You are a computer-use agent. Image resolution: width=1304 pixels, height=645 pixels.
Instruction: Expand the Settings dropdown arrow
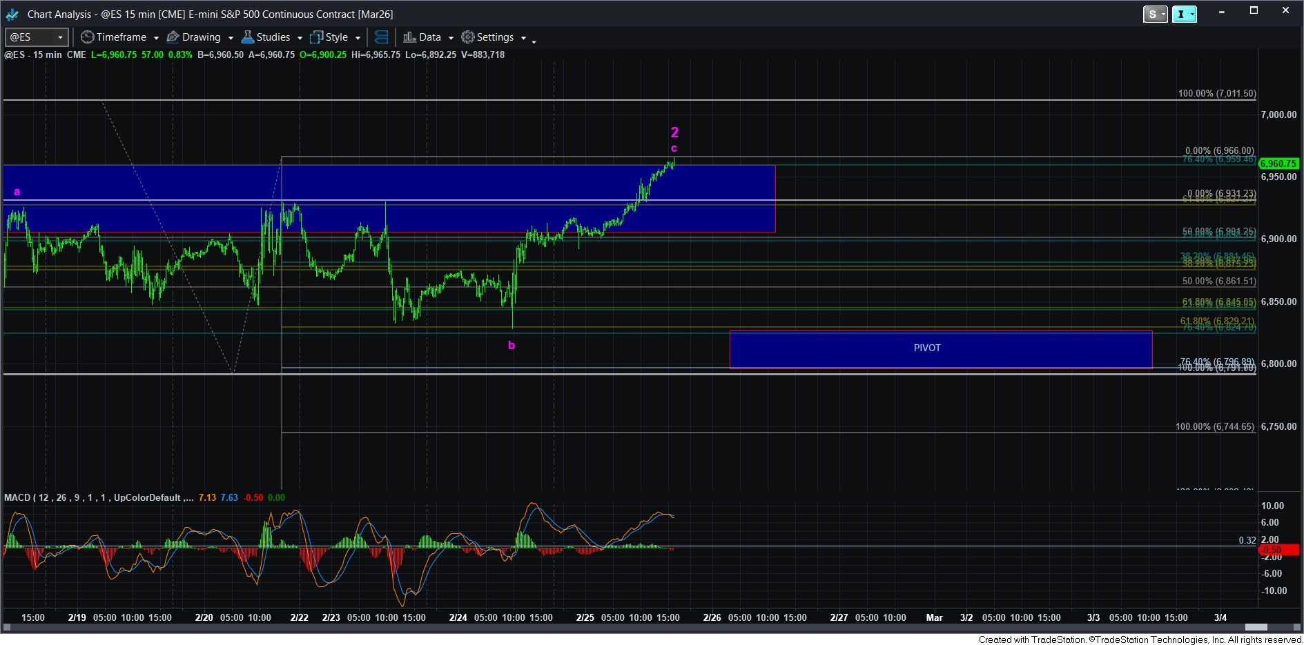(523, 38)
